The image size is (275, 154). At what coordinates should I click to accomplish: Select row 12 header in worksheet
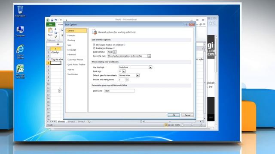click(48, 91)
